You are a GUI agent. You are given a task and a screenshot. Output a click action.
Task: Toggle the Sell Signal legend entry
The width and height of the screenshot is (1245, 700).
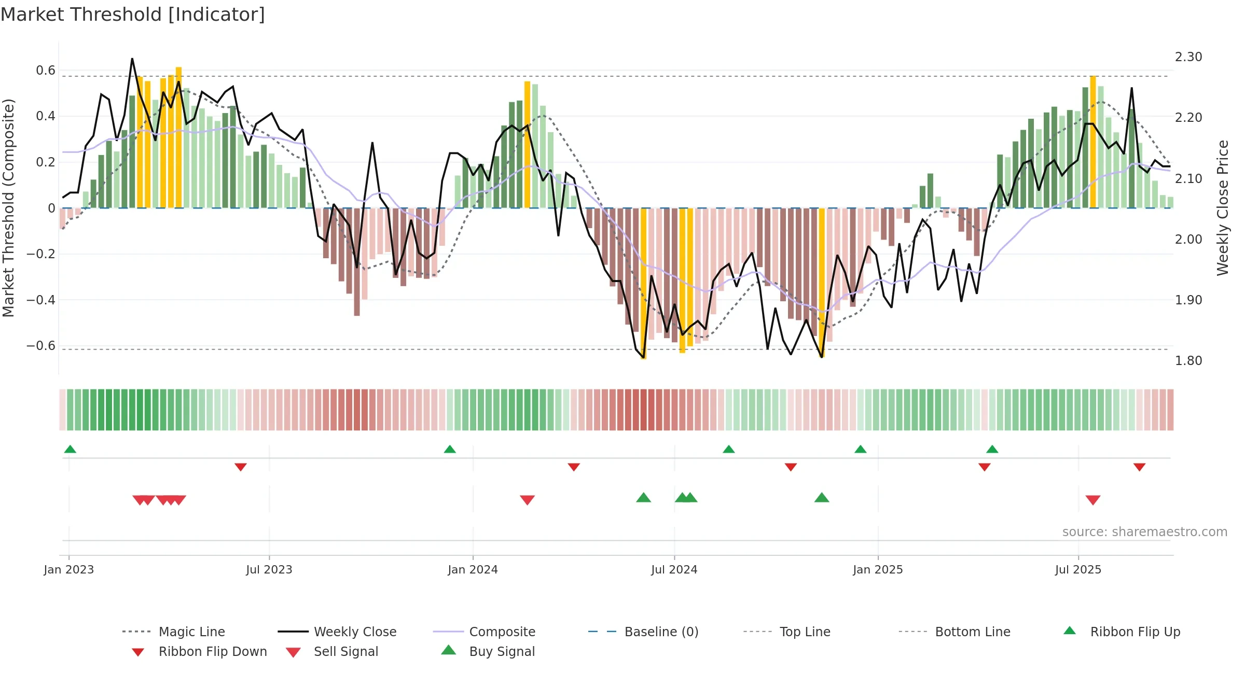pyautogui.click(x=332, y=651)
